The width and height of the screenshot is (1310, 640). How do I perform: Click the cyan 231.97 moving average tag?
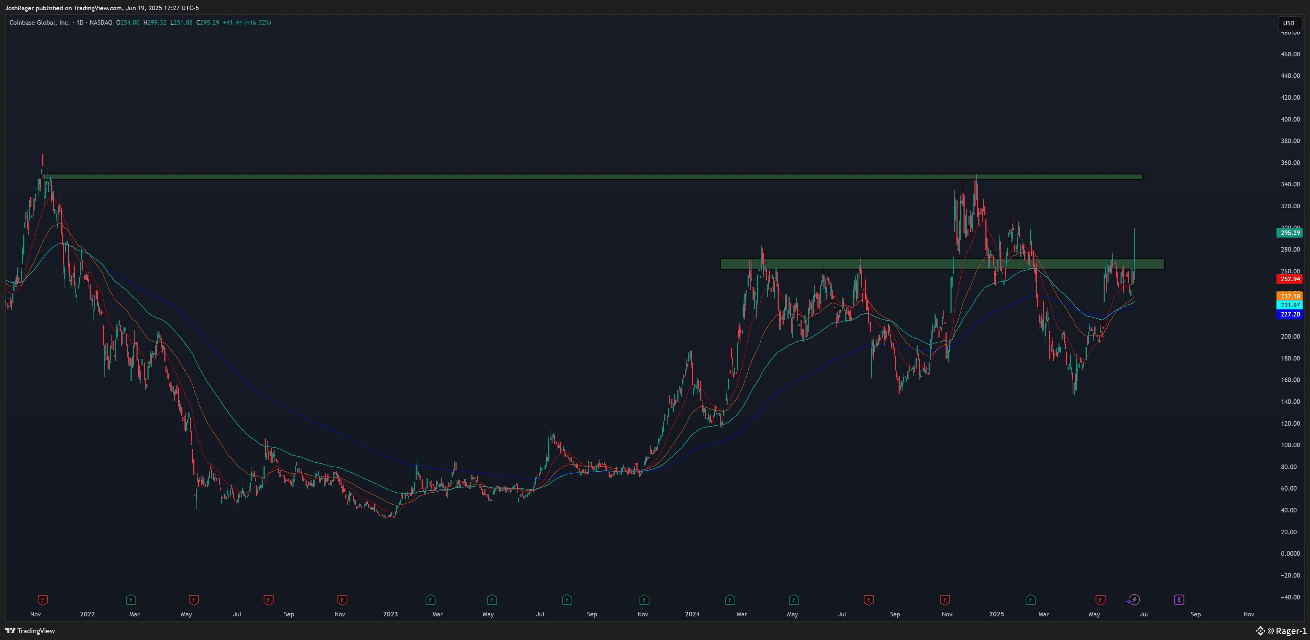coord(1289,305)
